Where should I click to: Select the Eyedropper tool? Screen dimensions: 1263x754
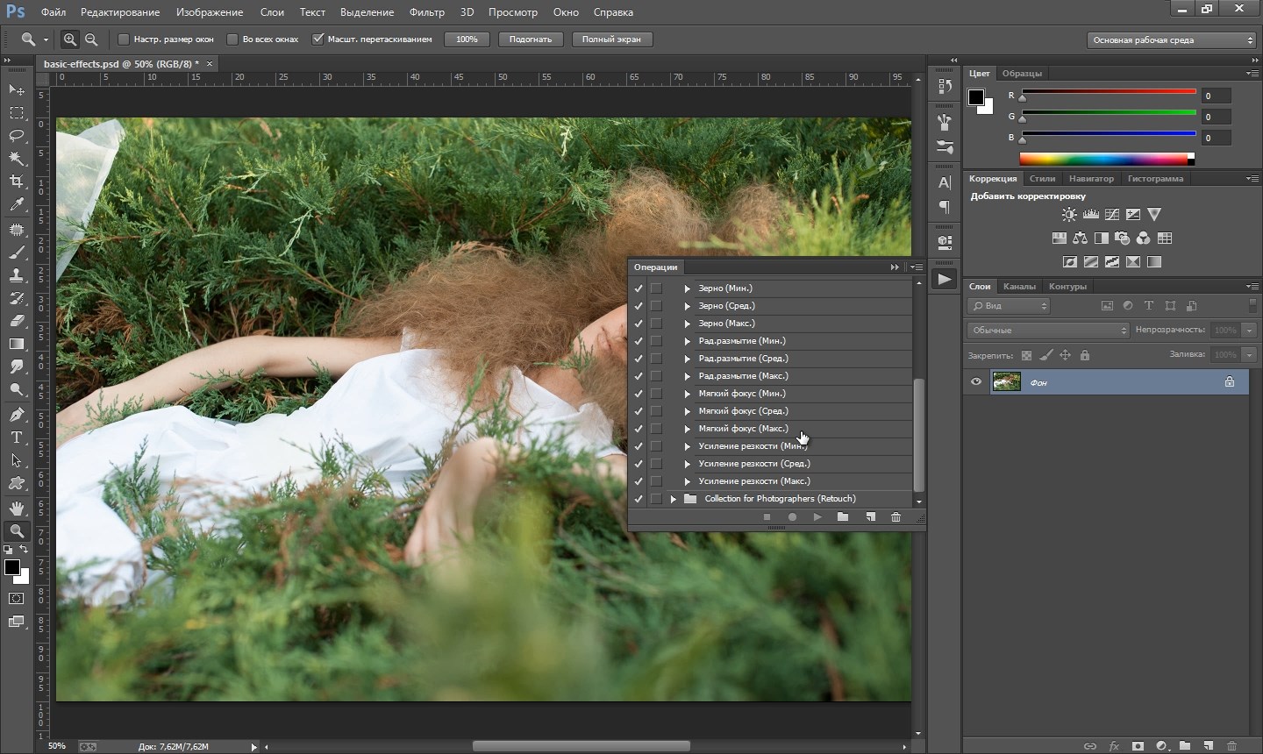pos(17,205)
